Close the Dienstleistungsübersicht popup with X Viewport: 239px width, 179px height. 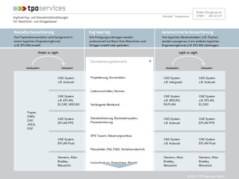150,61
